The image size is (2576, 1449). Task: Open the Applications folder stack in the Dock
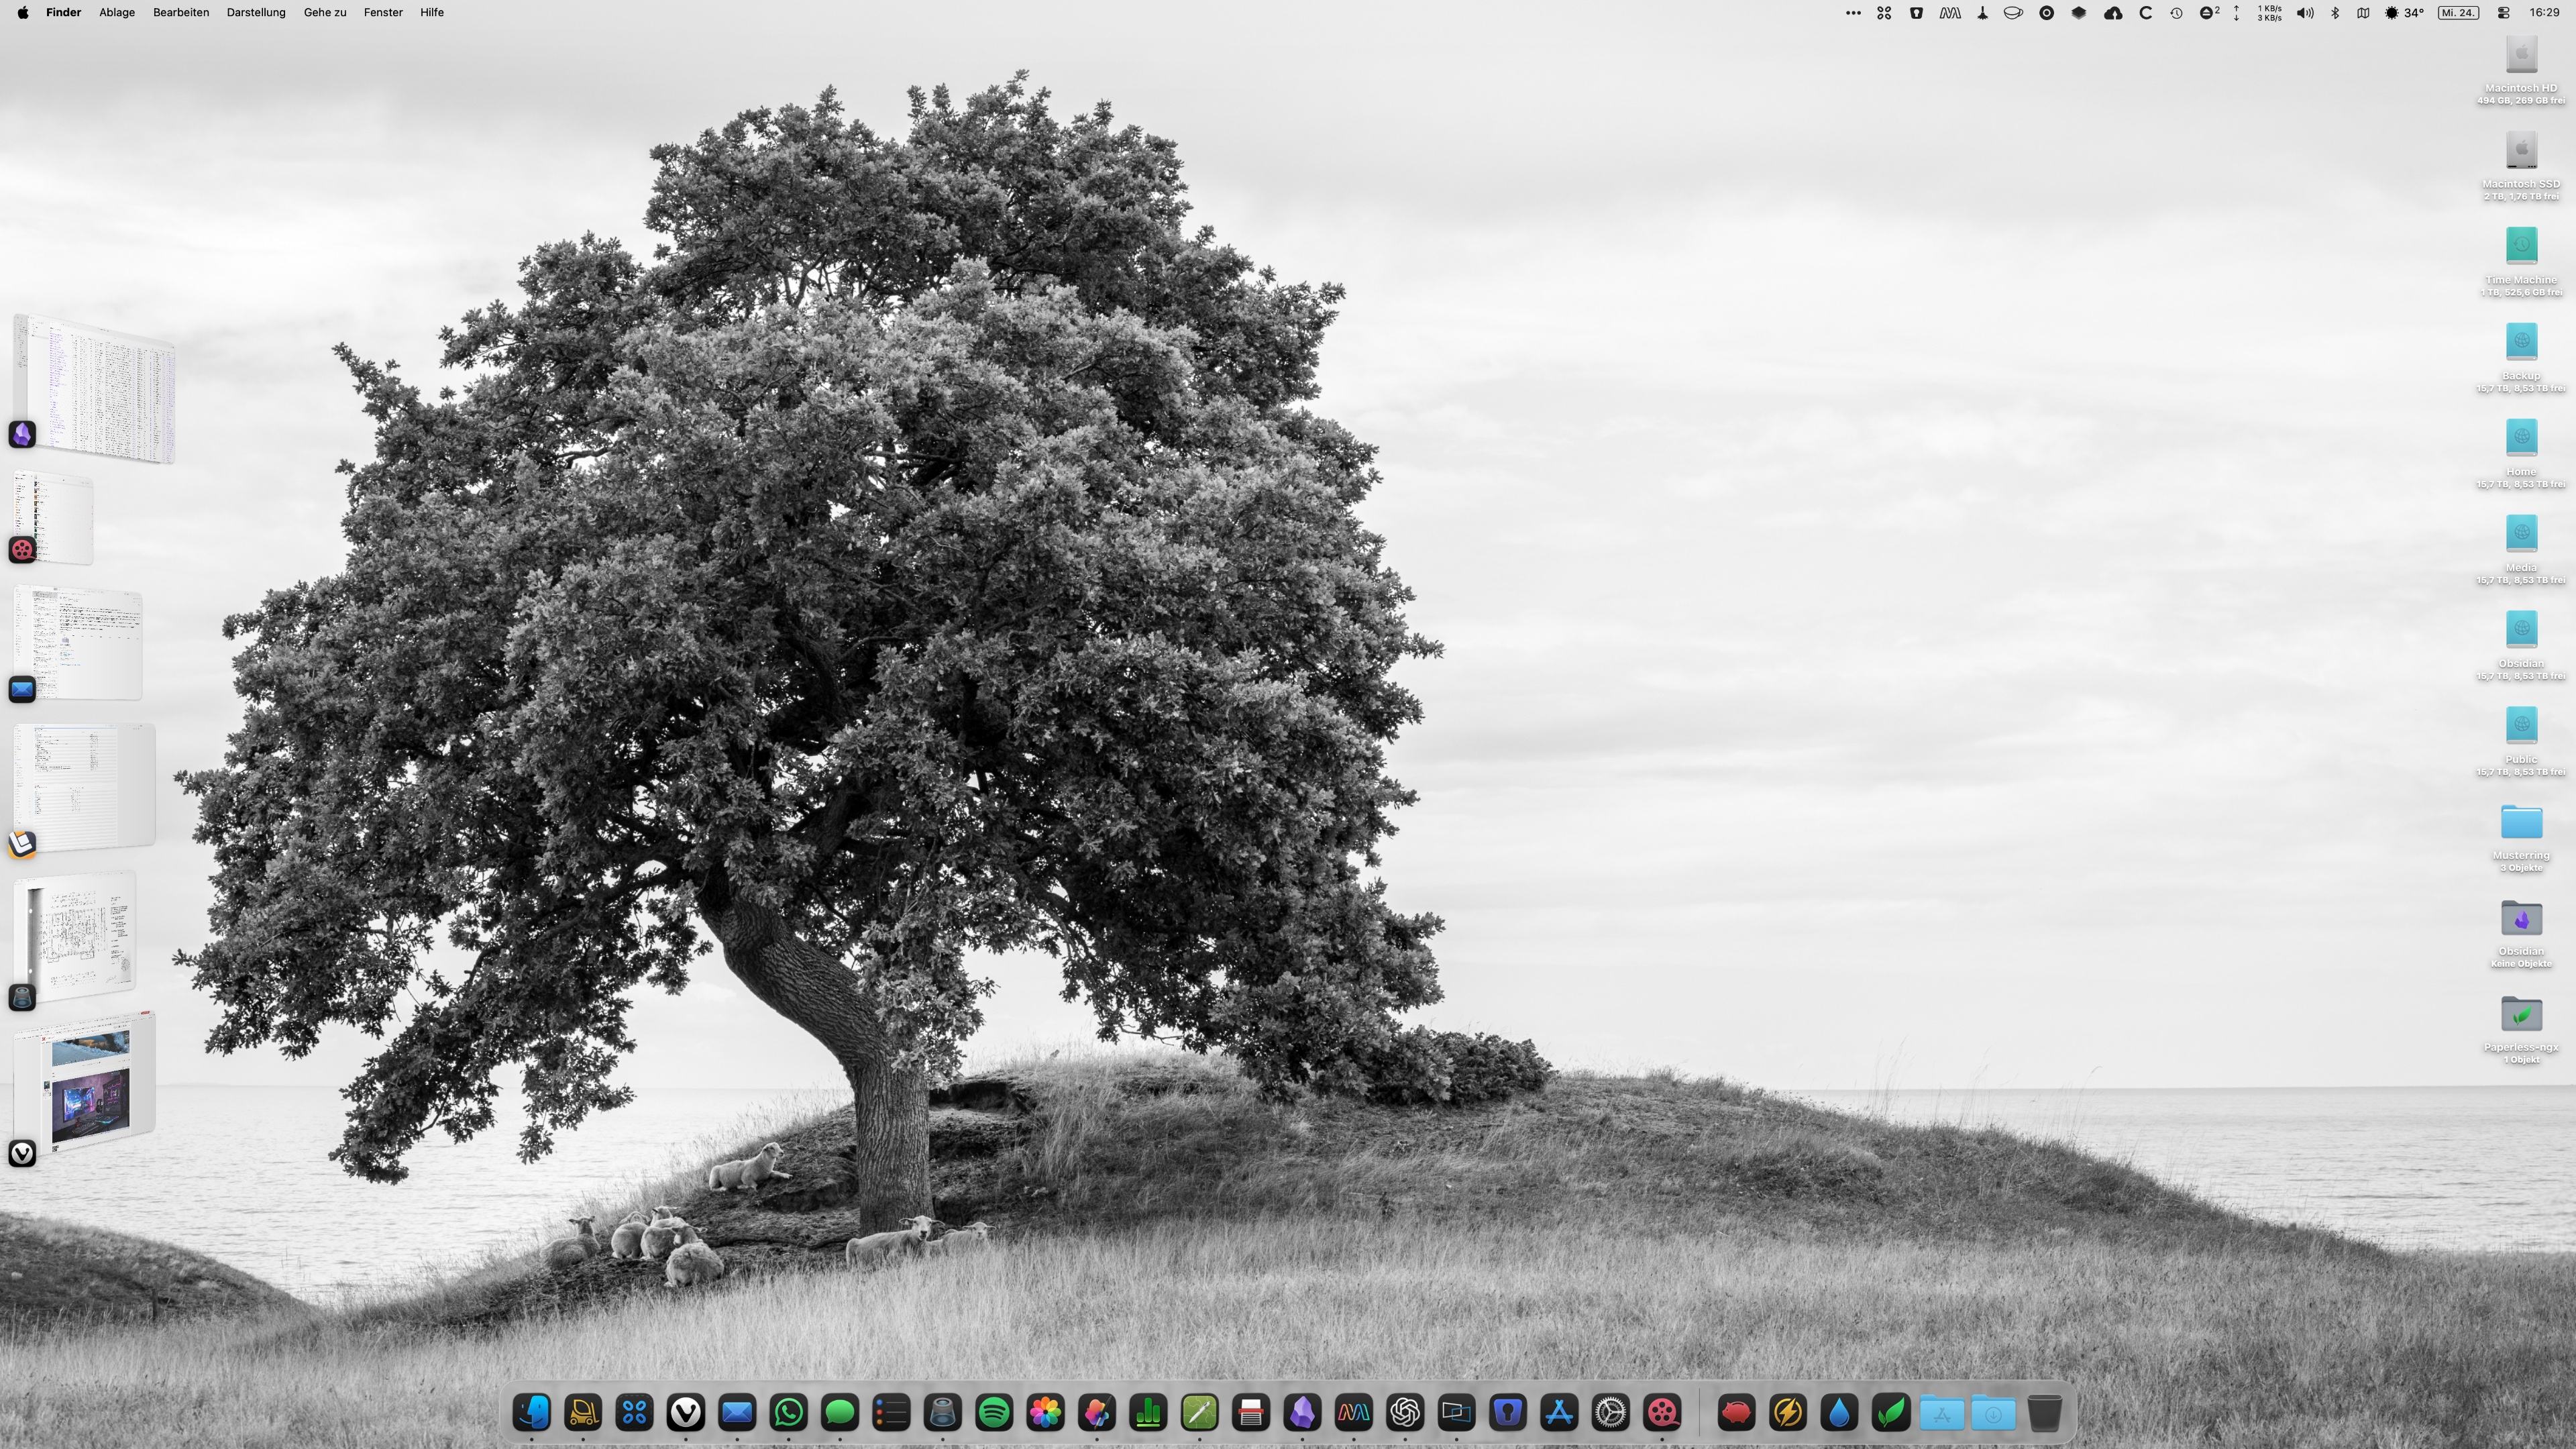pos(1942,1412)
